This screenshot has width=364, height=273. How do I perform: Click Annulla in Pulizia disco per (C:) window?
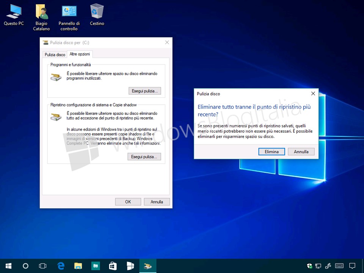pyautogui.click(x=157, y=202)
